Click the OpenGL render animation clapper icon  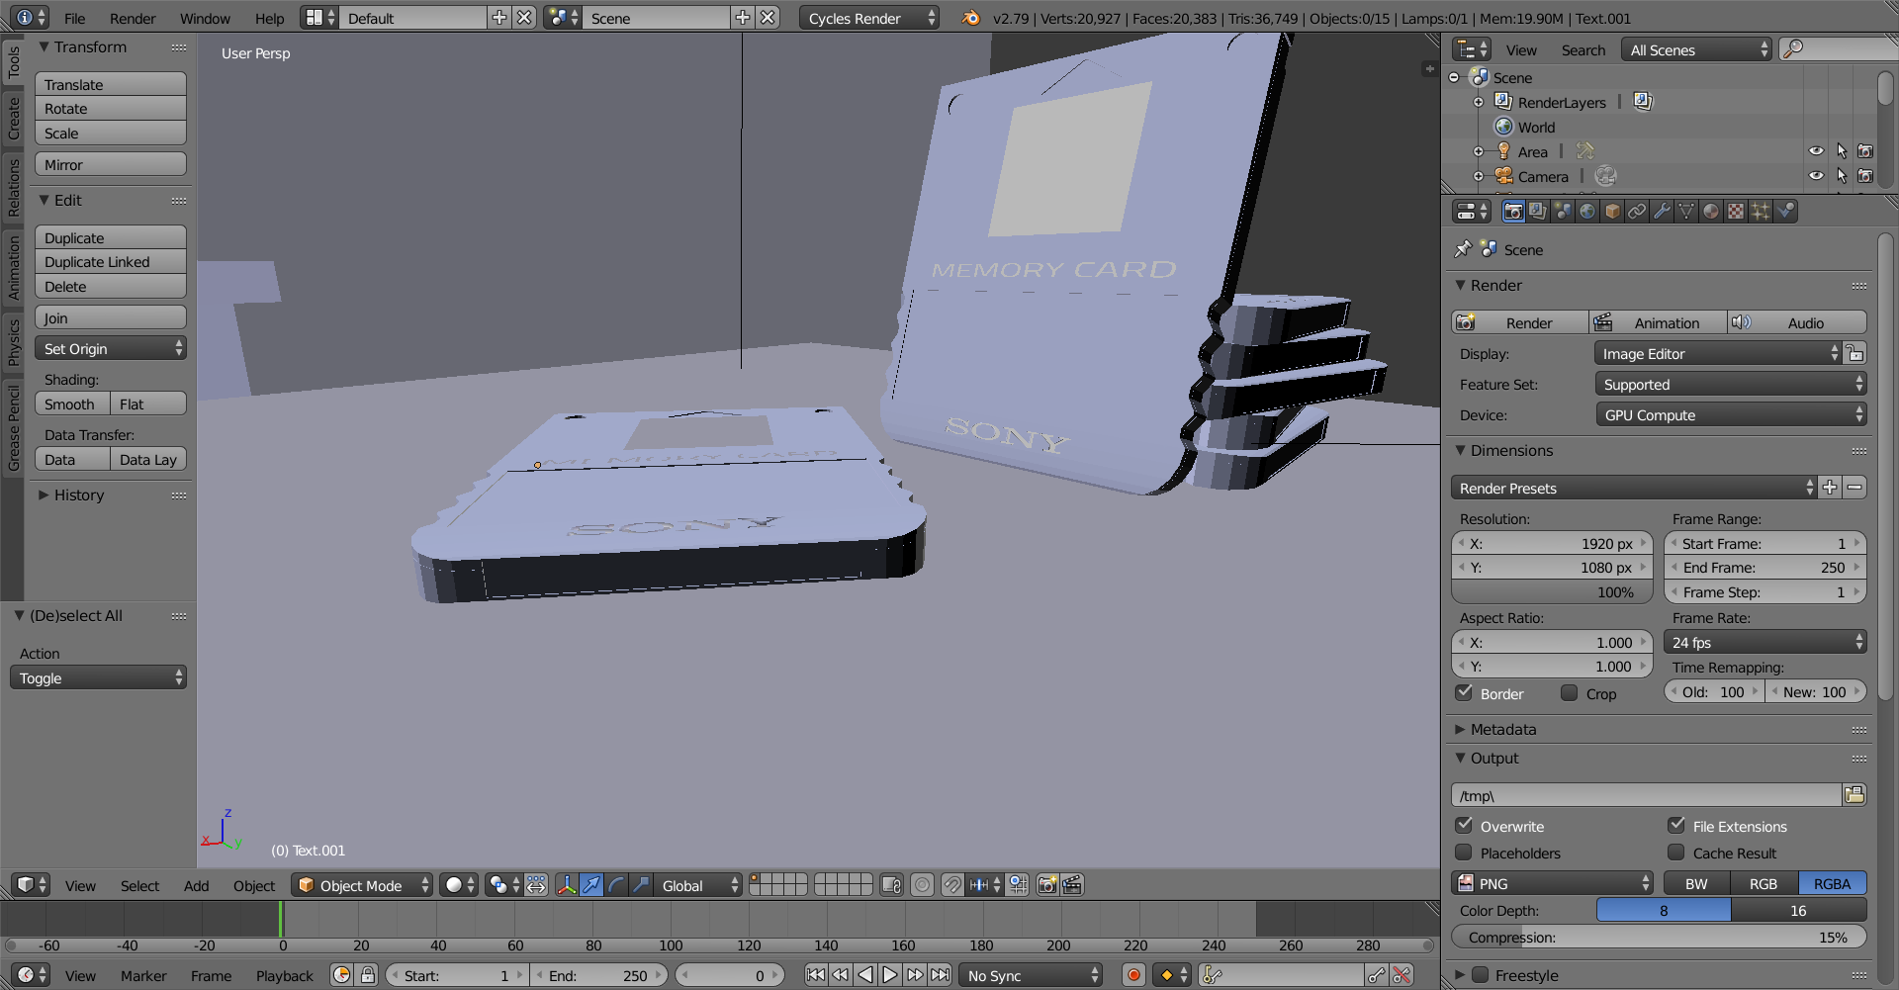point(1072,885)
